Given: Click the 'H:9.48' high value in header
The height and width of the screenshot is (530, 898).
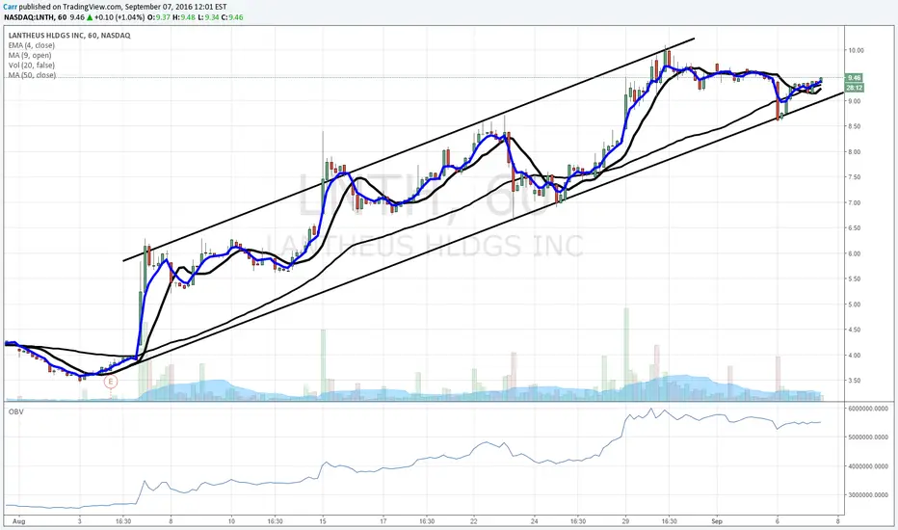Looking at the screenshot, I should [x=184, y=17].
